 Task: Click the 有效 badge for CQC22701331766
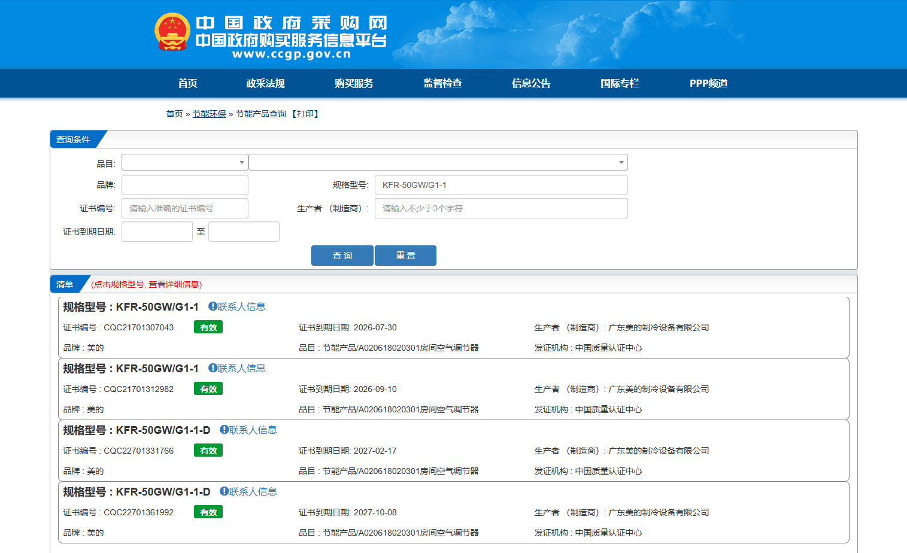pos(208,451)
